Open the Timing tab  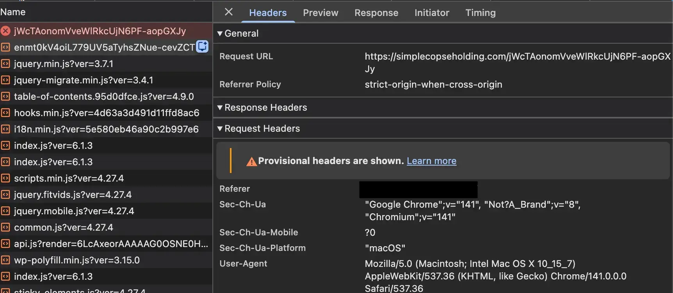(x=481, y=13)
